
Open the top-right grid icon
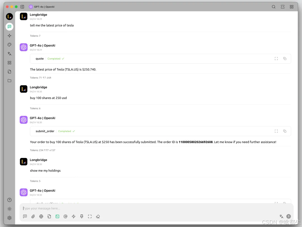tap(292, 7)
